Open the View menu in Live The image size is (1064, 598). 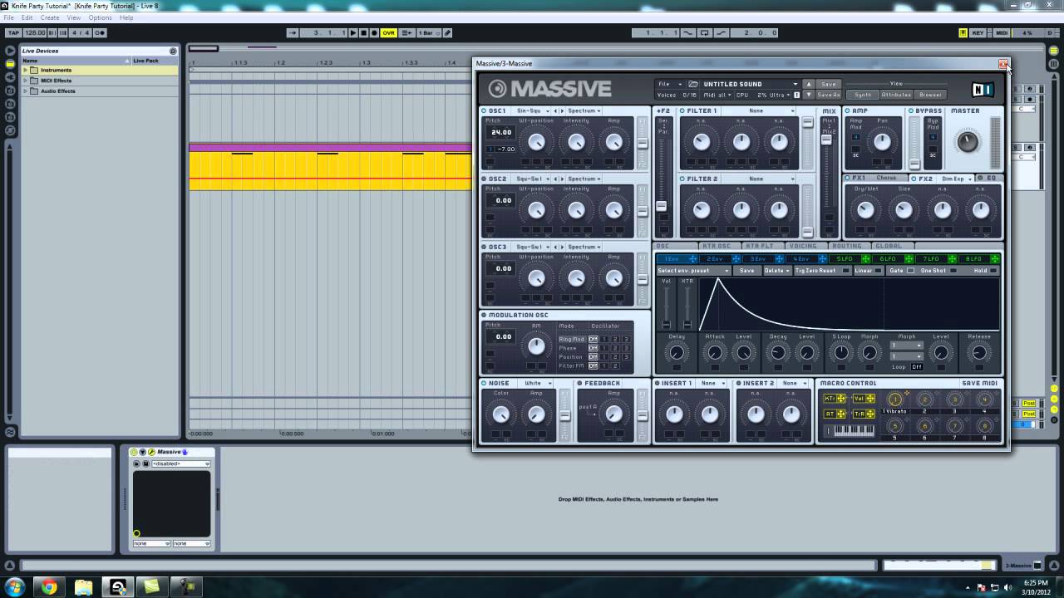point(74,17)
